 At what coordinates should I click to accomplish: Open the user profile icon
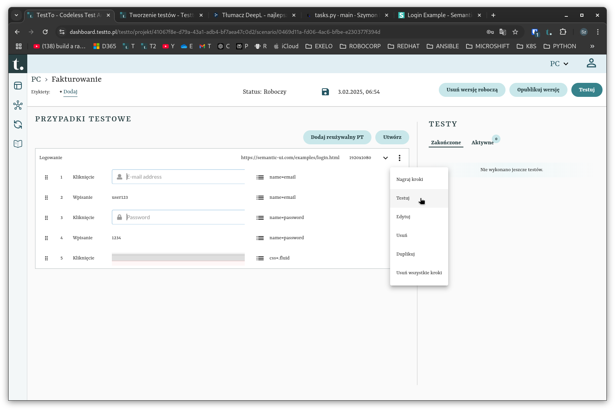(x=591, y=63)
